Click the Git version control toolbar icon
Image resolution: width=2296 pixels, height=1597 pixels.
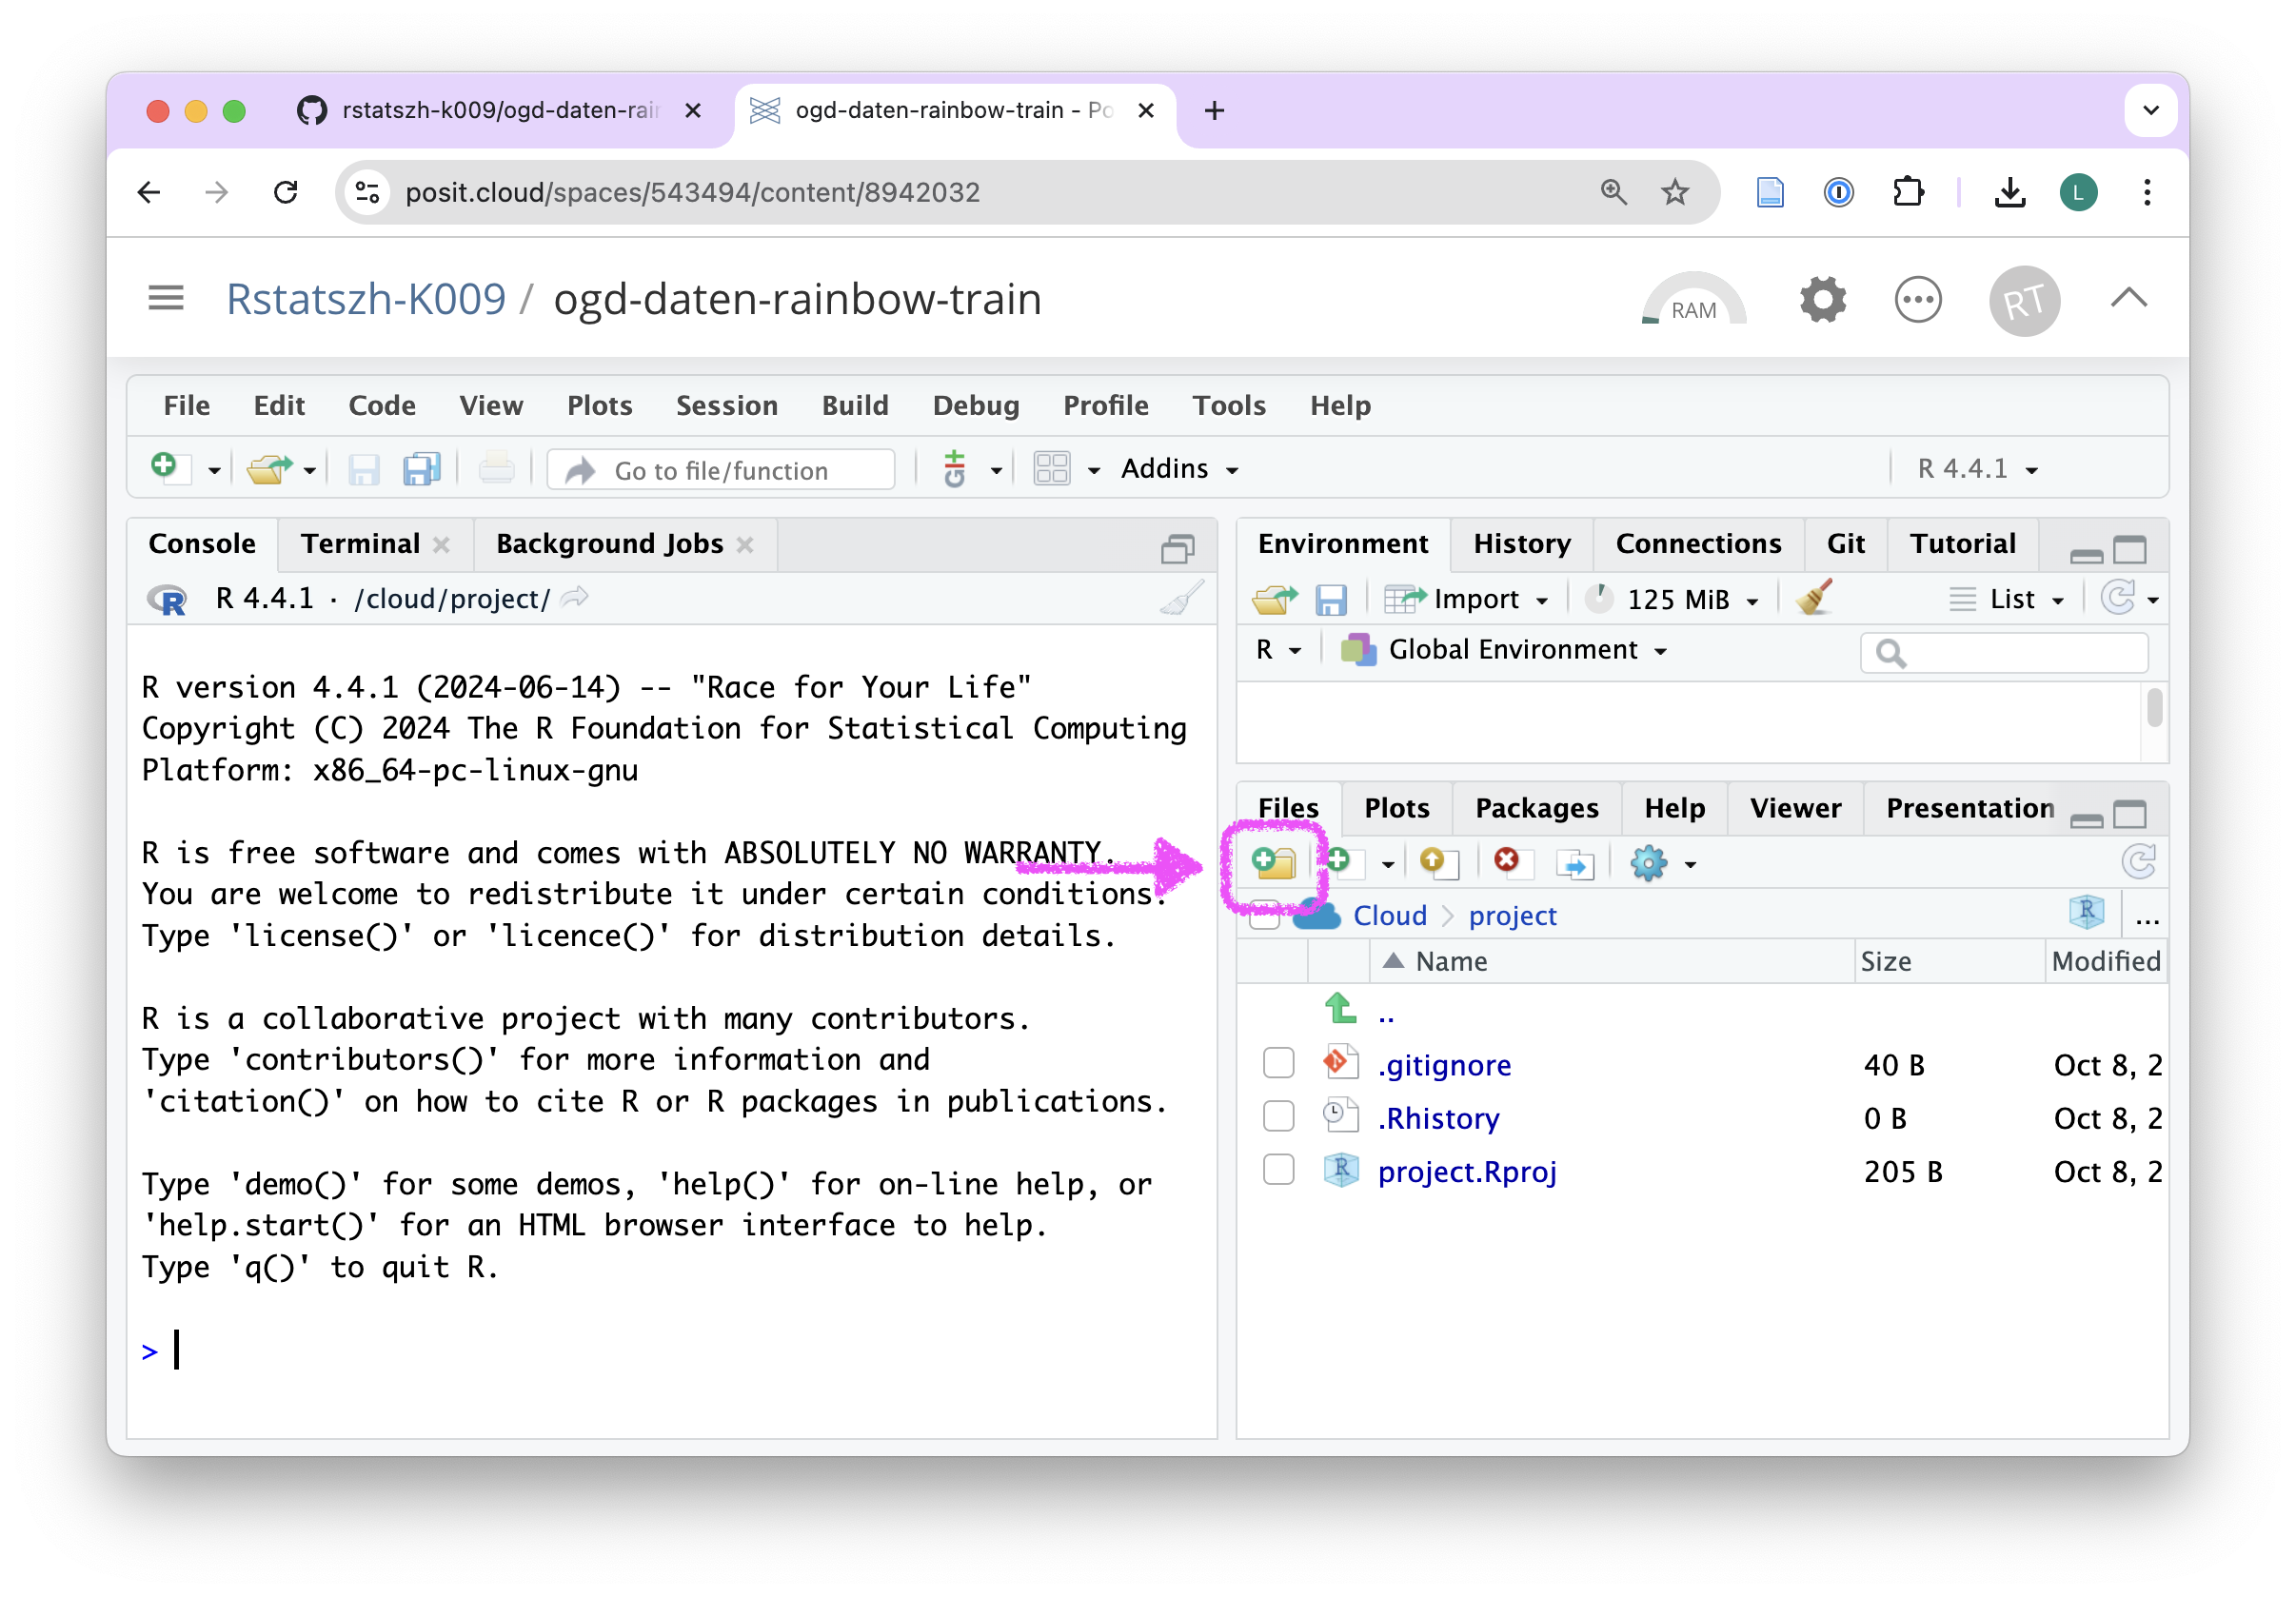pyautogui.click(x=955, y=469)
